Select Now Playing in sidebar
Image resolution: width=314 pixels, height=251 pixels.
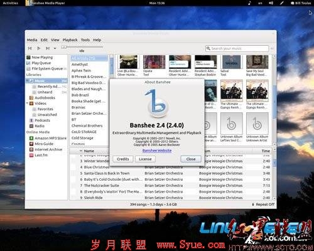tap(42, 57)
